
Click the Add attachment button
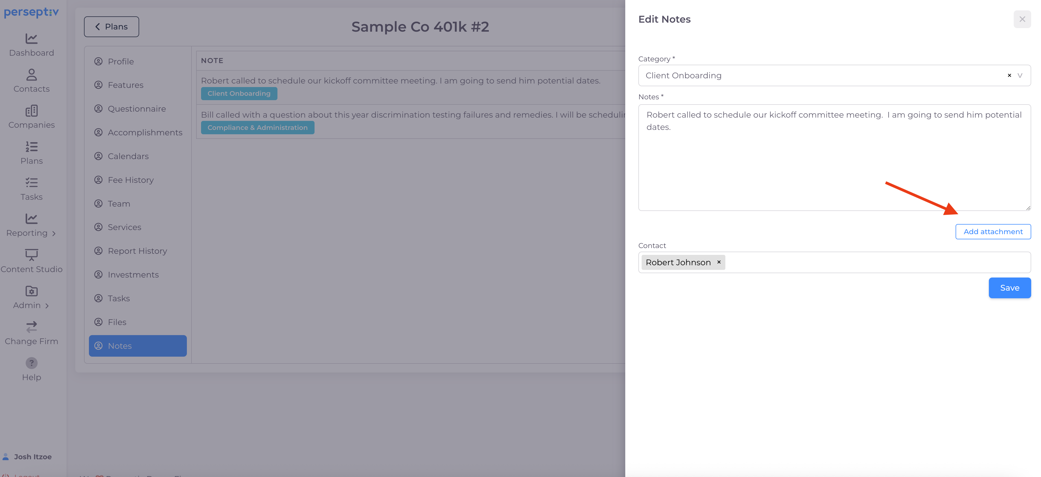(x=993, y=232)
